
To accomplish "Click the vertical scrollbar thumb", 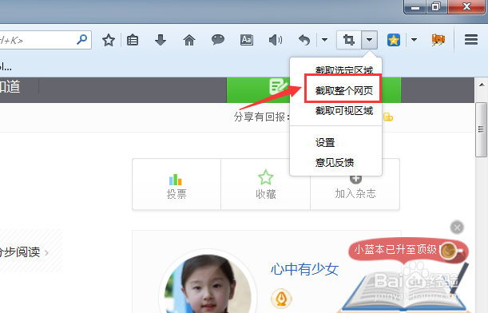I will (x=481, y=129).
